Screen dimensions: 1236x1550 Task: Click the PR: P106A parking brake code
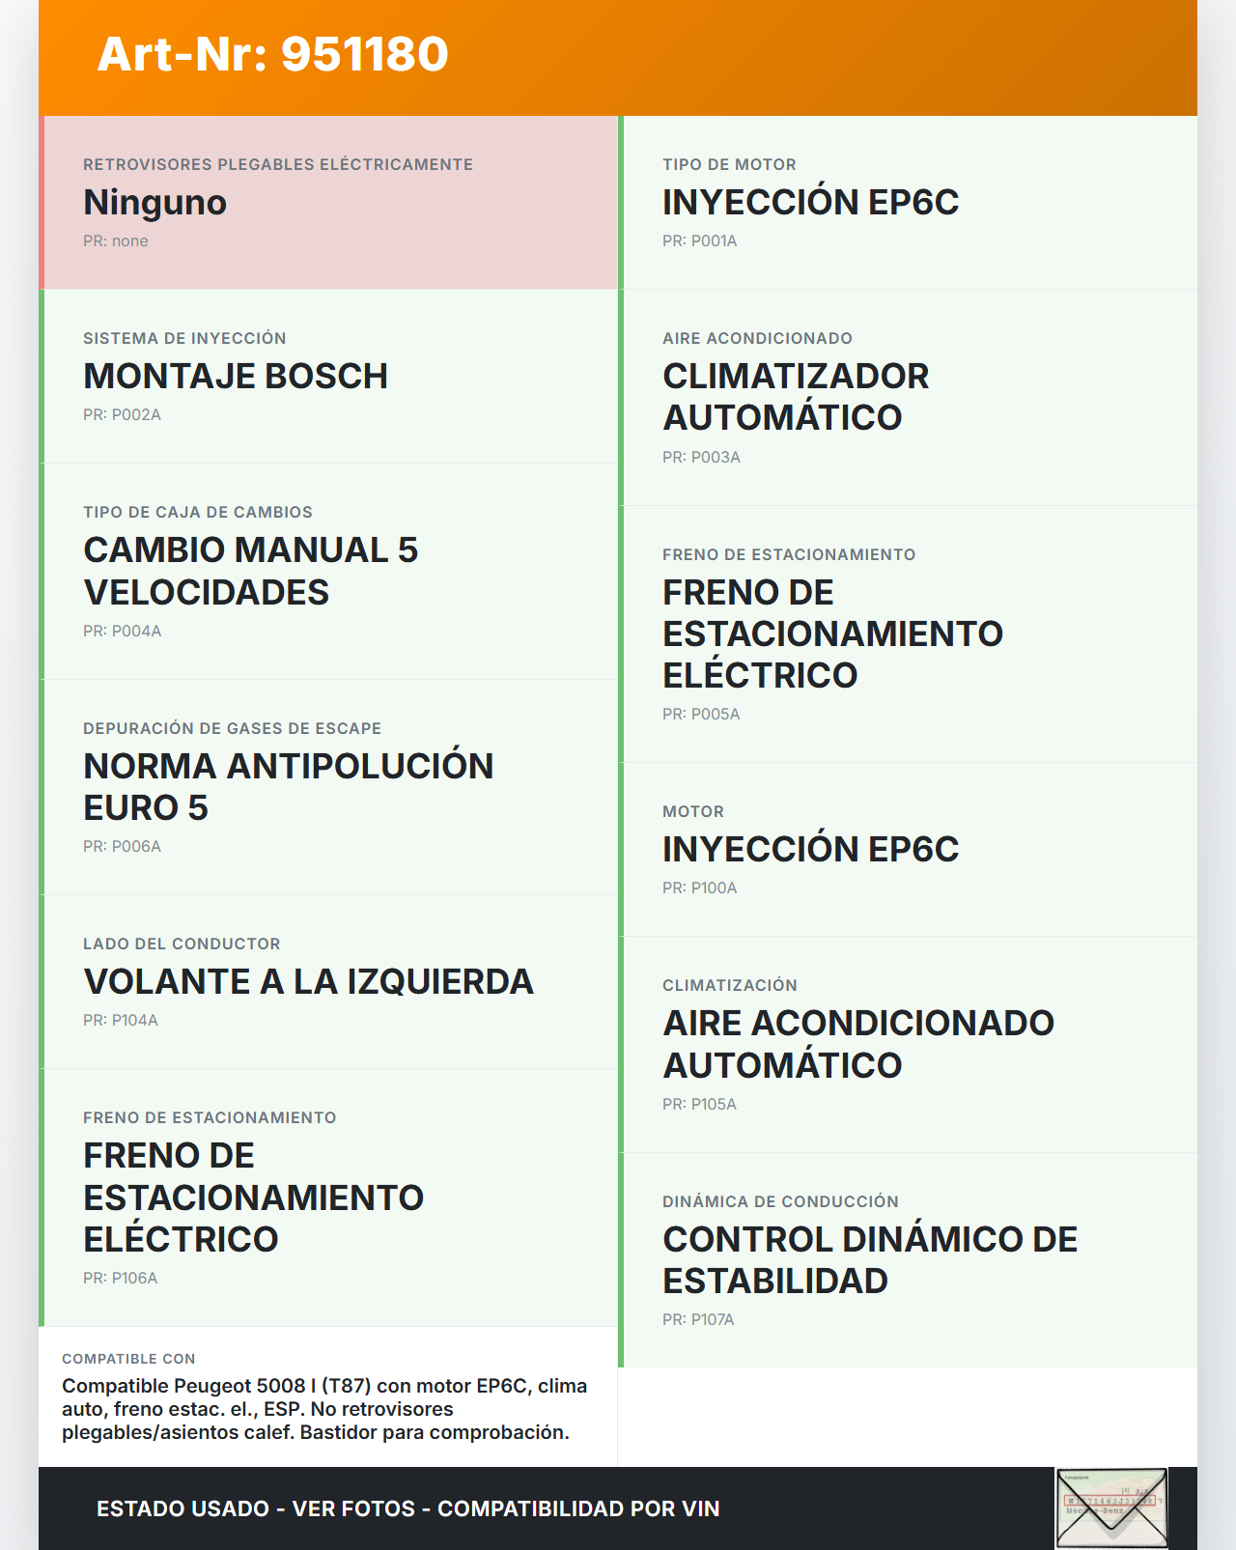(x=121, y=1279)
